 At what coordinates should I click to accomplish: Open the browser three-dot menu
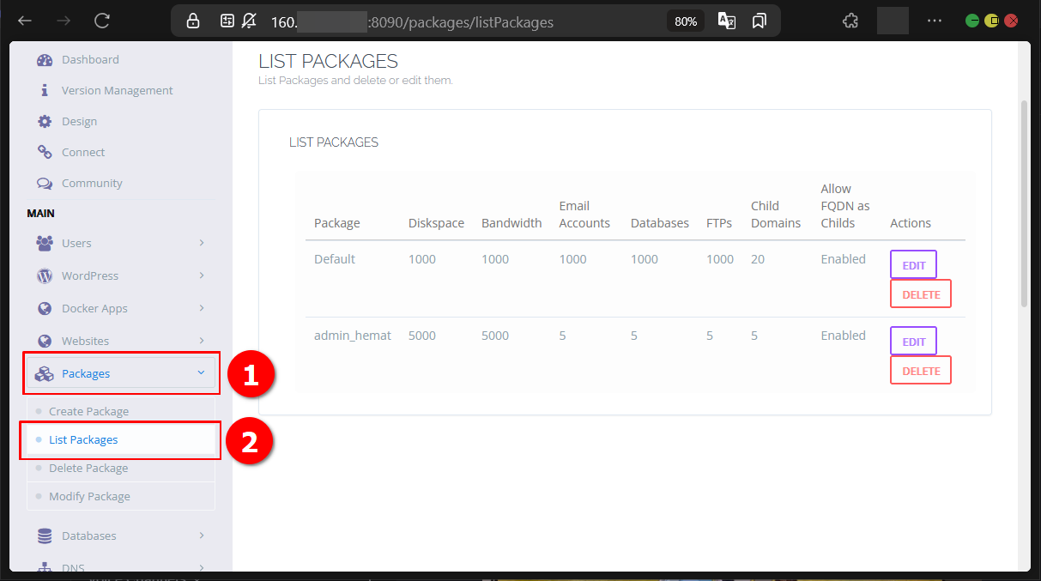click(935, 21)
